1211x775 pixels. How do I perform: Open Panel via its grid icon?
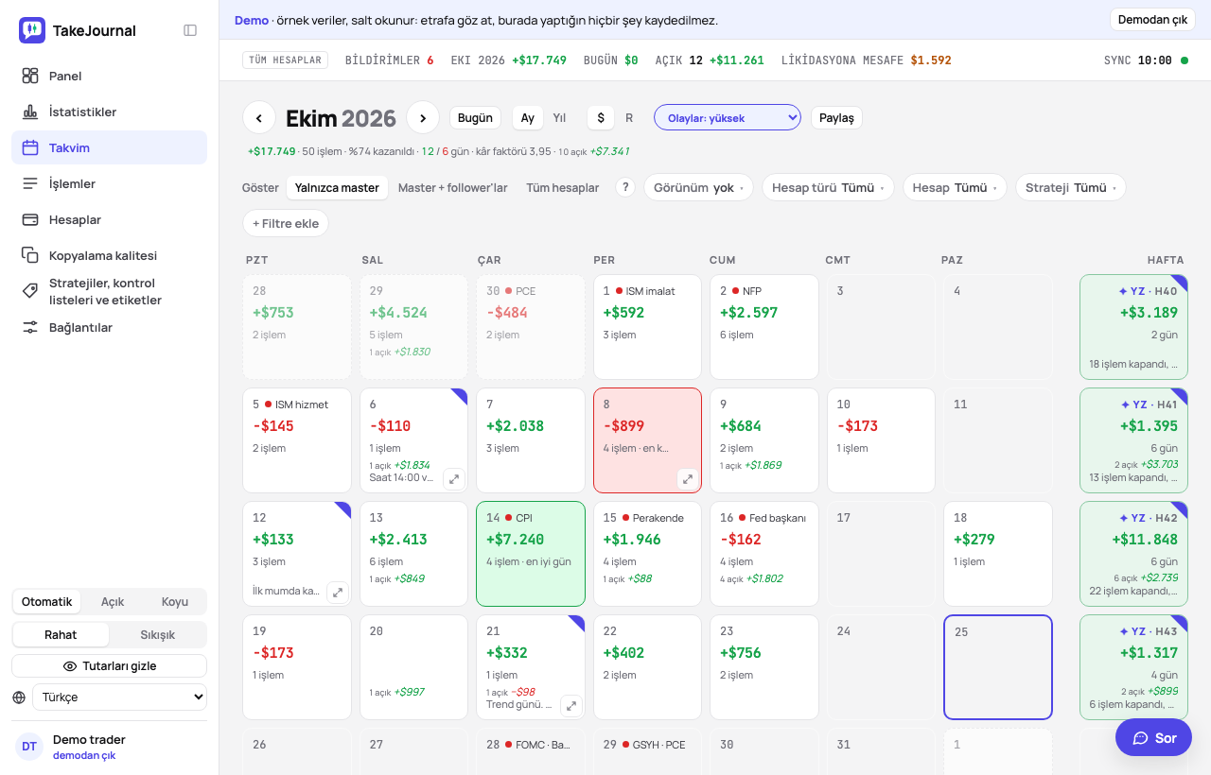(x=30, y=76)
